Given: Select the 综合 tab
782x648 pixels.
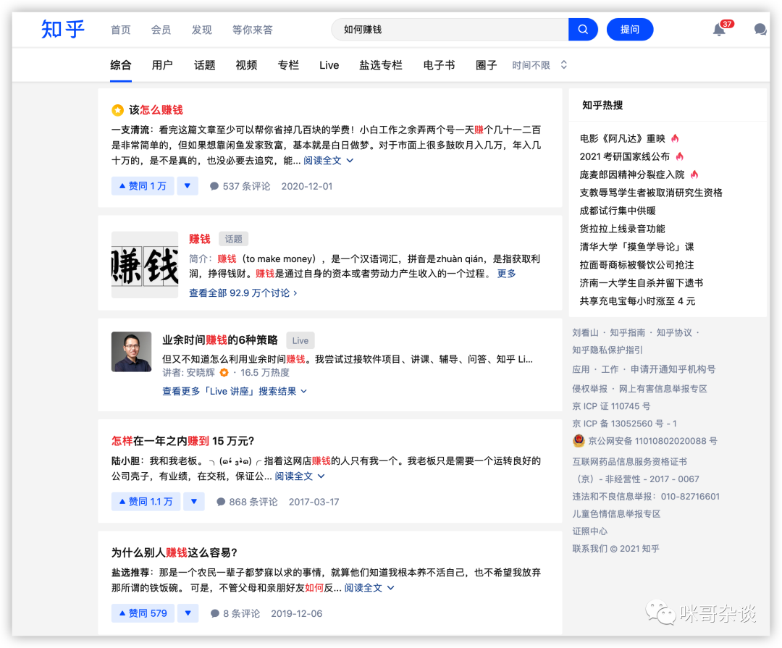Looking at the screenshot, I should (121, 65).
